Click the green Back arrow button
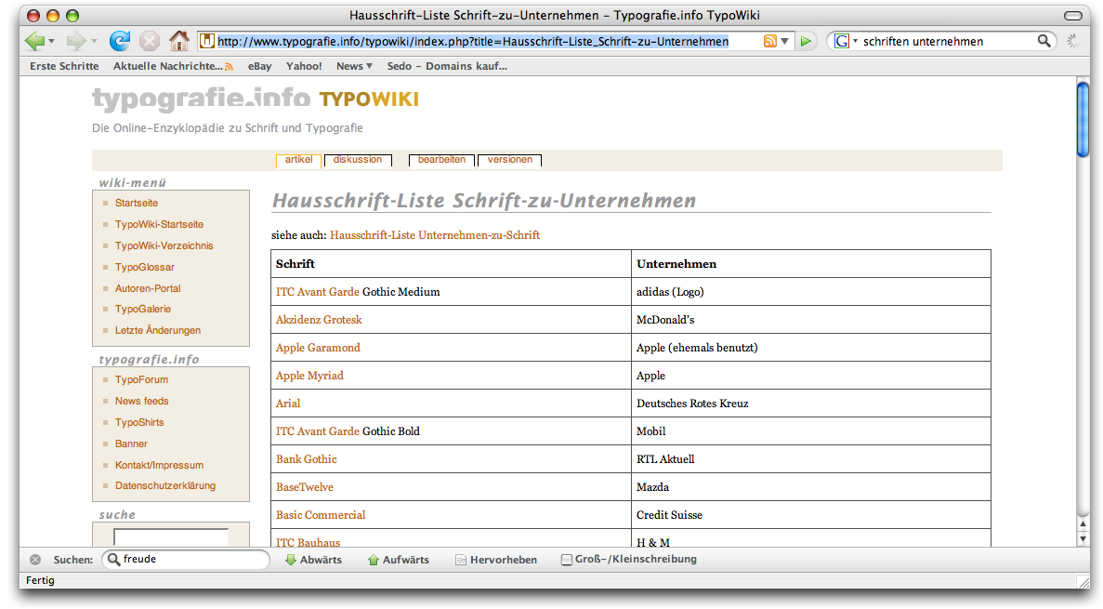1103x609 pixels. coord(33,42)
